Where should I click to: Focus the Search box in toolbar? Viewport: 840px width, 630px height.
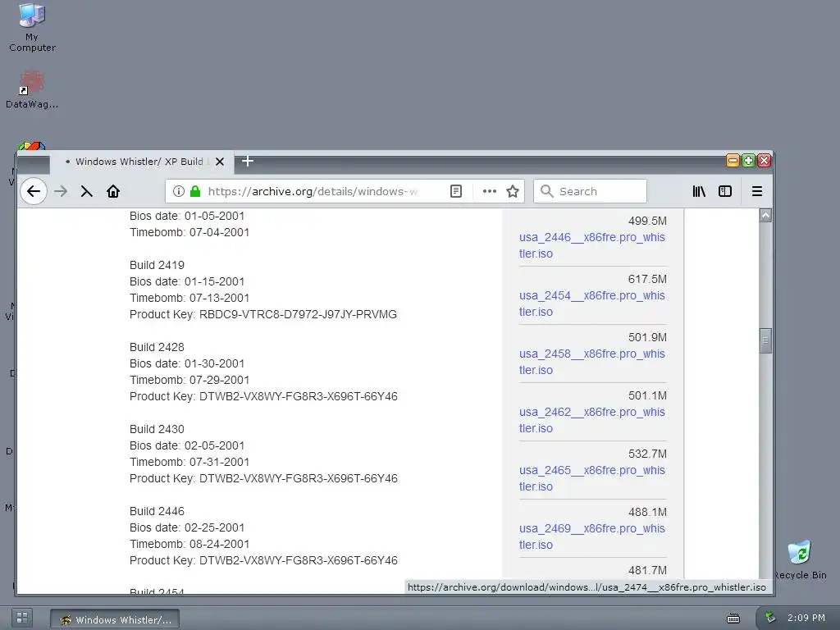[591, 191]
